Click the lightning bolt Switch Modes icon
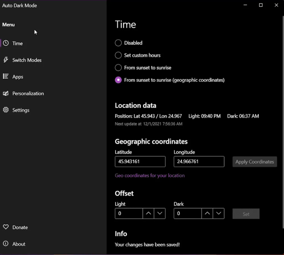This screenshot has height=255, width=284. [x=6, y=60]
